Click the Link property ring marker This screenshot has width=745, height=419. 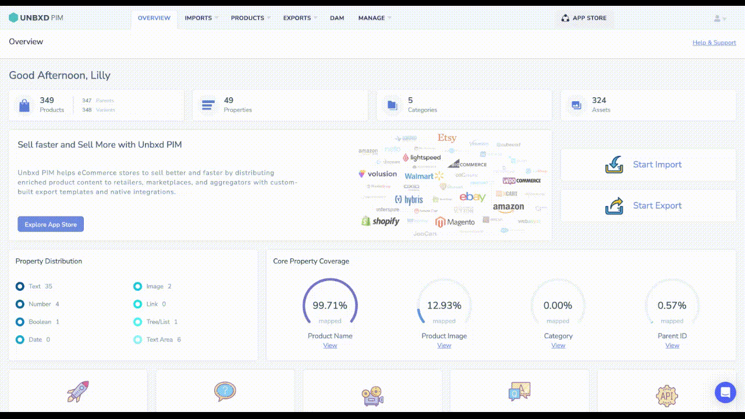coord(137,304)
